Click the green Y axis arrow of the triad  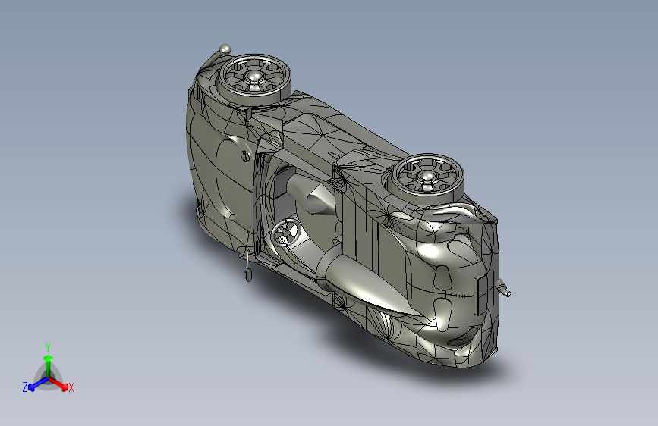(x=49, y=365)
